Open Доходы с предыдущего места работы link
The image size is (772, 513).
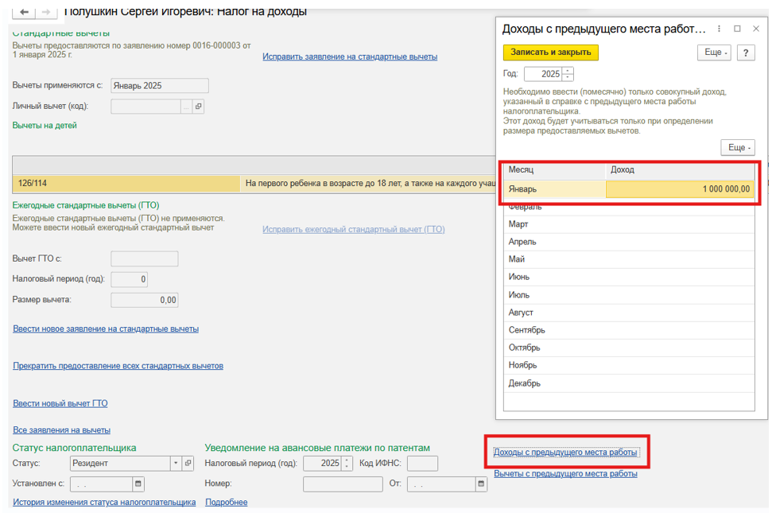click(565, 453)
